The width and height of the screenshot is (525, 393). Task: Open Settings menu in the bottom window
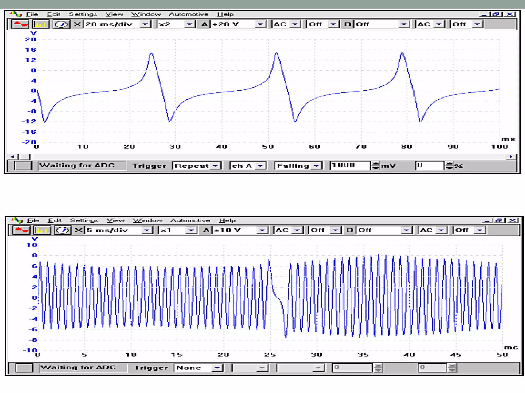84,220
